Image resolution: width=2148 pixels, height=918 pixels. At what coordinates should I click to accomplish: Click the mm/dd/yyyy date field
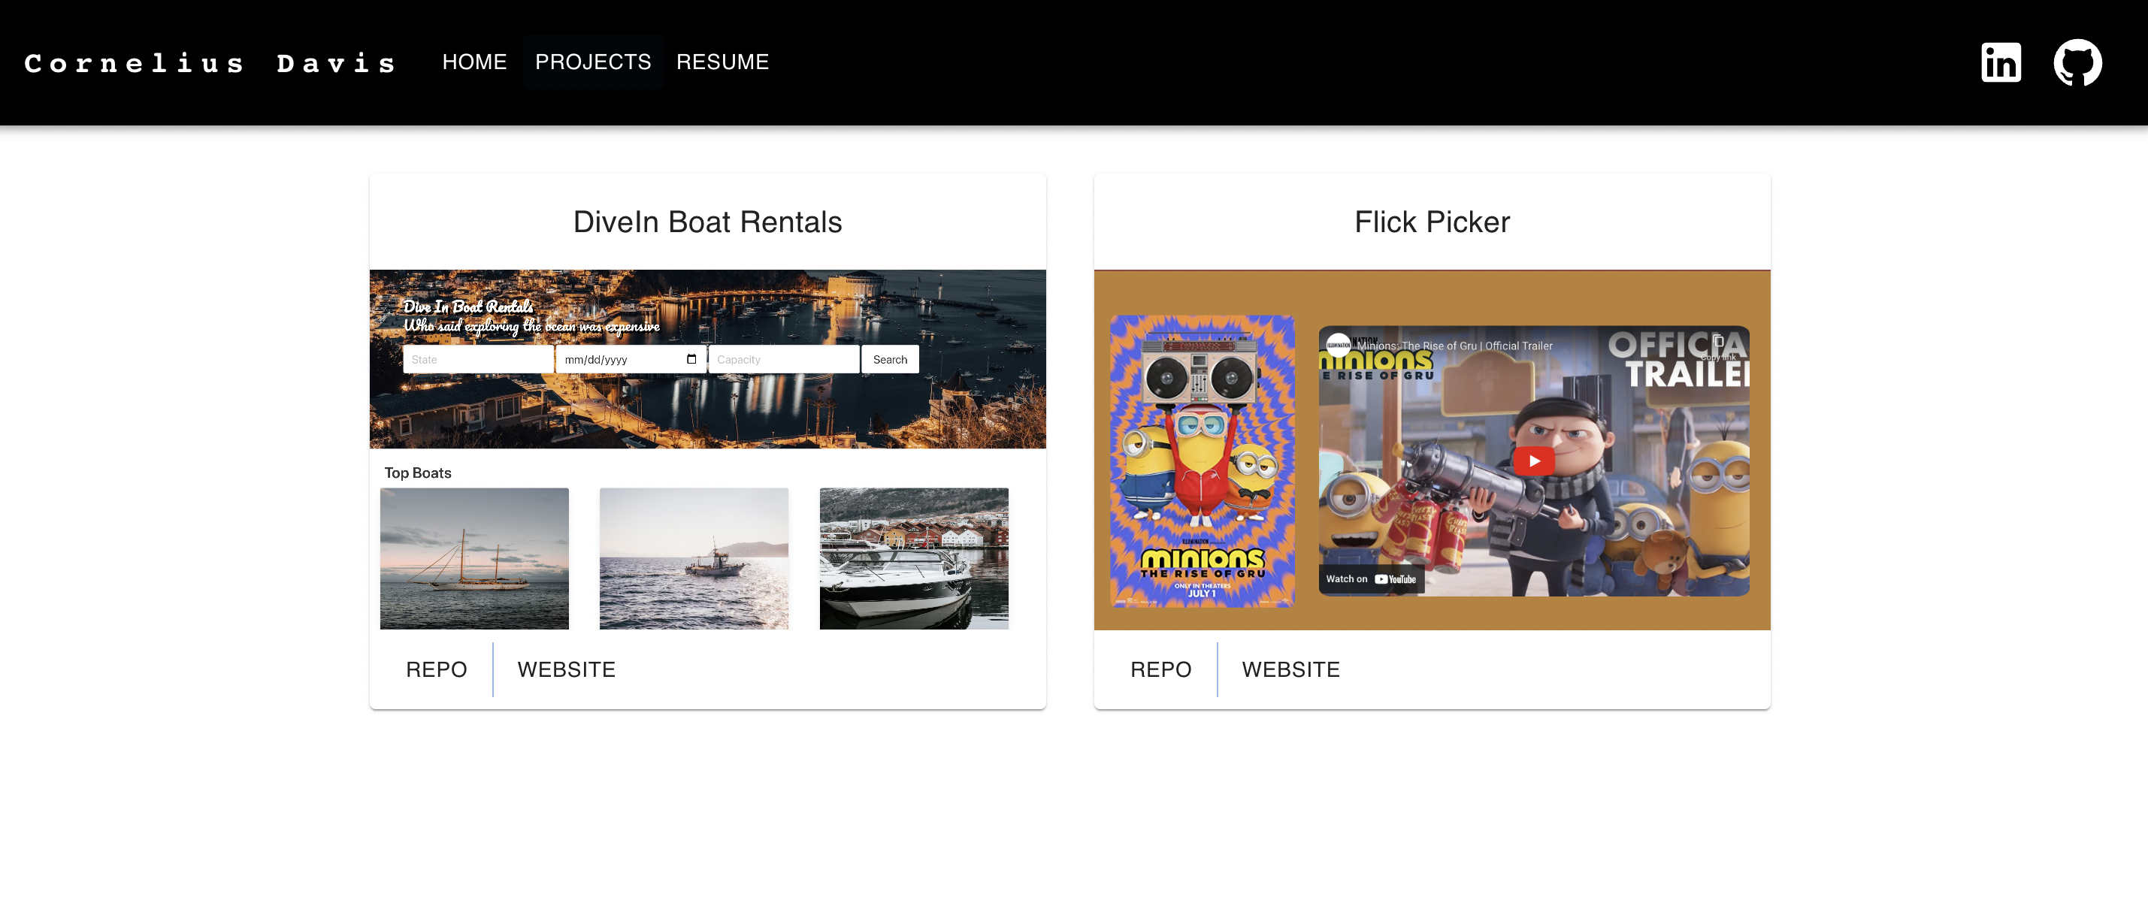tap(631, 359)
